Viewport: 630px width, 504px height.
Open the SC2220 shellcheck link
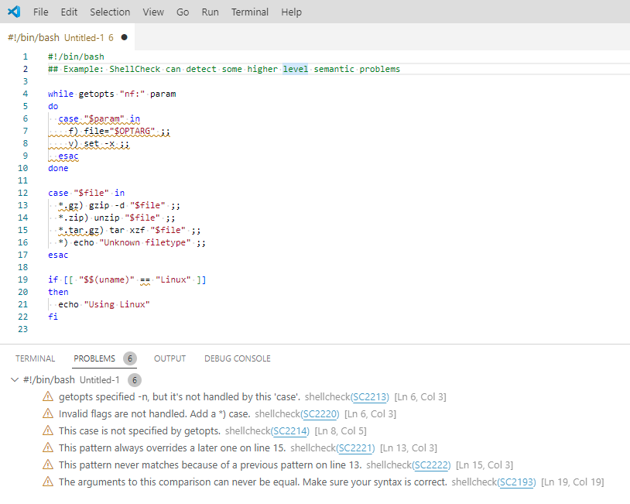(x=320, y=414)
